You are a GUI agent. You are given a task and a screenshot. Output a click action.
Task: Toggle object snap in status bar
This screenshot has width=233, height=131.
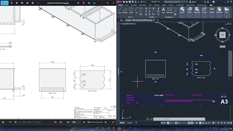click(192, 123)
